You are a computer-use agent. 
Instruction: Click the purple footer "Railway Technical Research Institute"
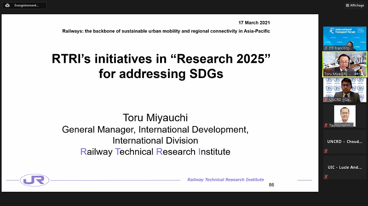[225, 179]
